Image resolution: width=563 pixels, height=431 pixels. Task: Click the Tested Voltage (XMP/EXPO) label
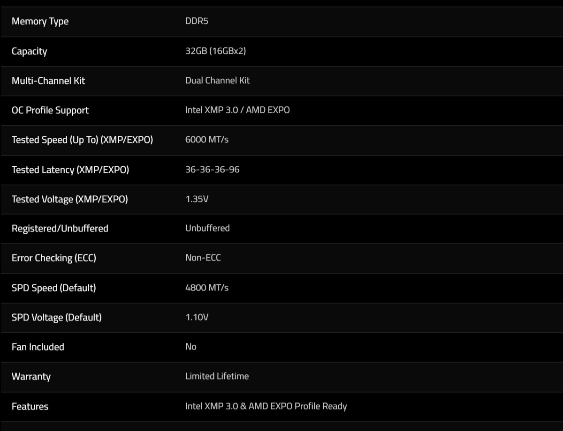tap(69, 199)
